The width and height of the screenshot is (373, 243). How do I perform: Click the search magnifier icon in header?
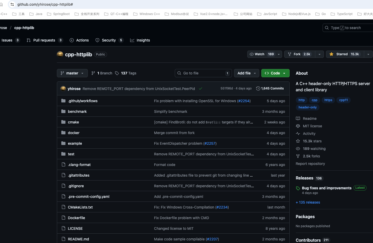pyautogui.click(x=327, y=28)
